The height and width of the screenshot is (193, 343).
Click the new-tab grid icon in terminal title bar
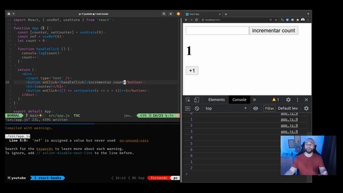pos(9,14)
